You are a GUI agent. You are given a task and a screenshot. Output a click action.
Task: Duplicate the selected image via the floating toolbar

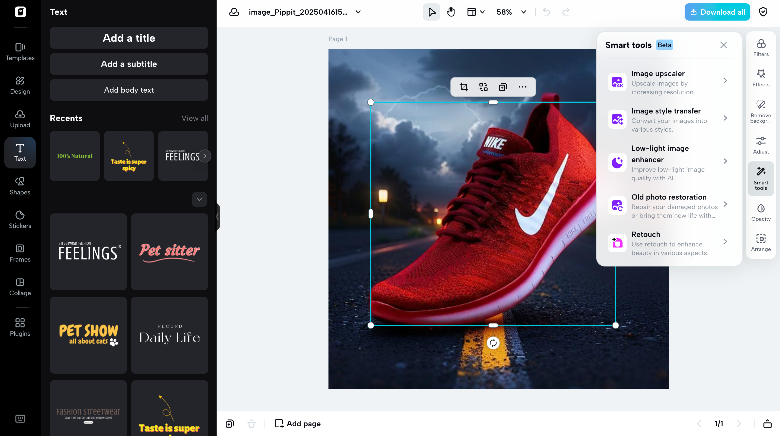(503, 87)
